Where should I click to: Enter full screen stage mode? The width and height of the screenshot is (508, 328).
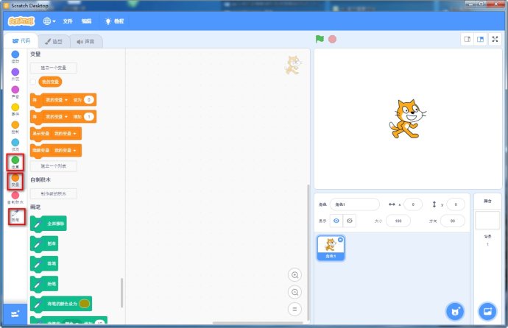[x=495, y=39]
